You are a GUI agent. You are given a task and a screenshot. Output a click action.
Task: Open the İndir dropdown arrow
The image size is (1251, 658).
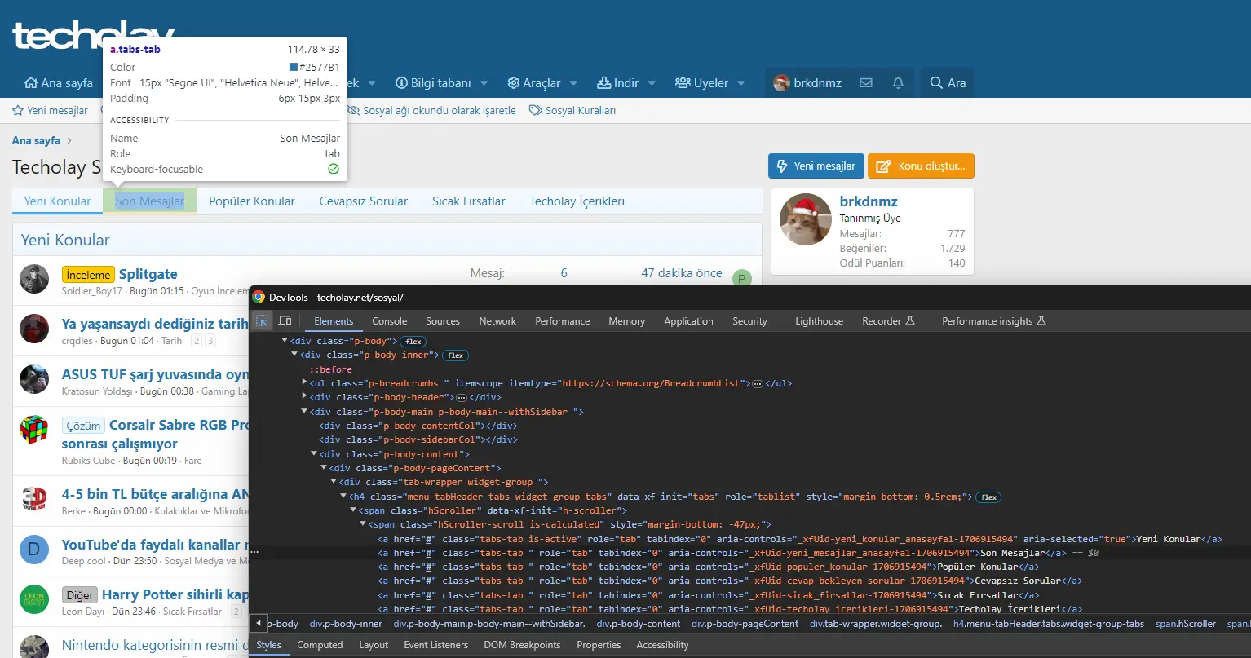652,83
